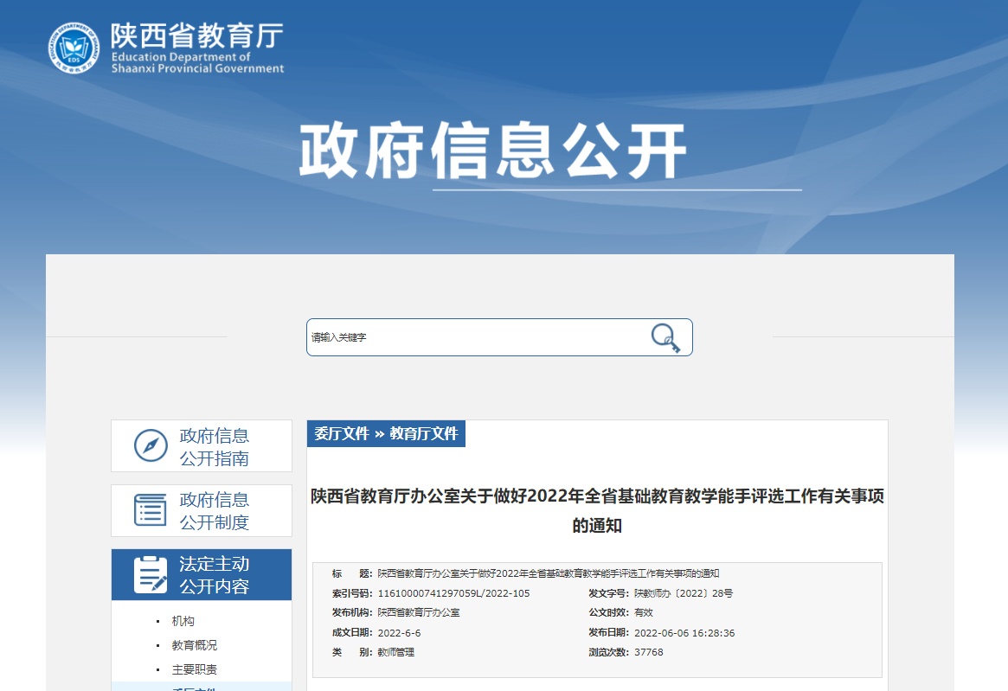1008x691 pixels.
Task: Click the clipboard icon for 法定主动公开内容
Action: coord(151,574)
